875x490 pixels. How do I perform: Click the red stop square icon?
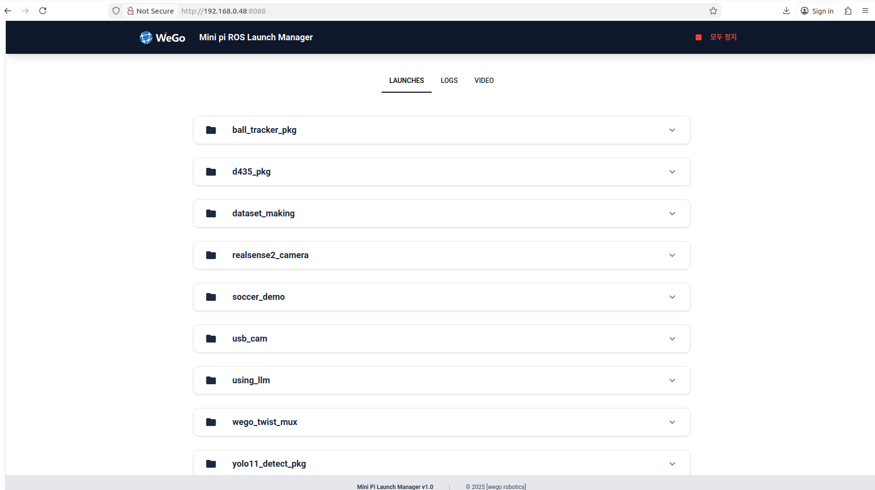coord(698,37)
